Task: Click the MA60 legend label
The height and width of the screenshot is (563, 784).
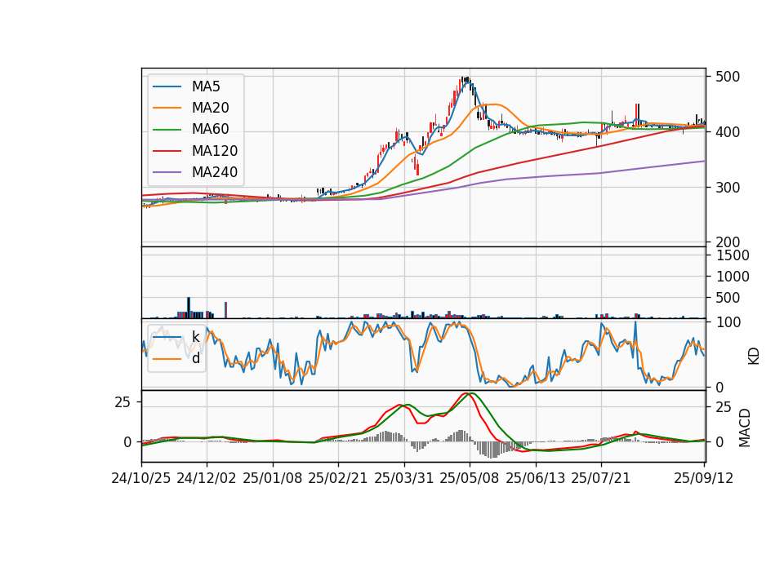Action: (x=210, y=130)
